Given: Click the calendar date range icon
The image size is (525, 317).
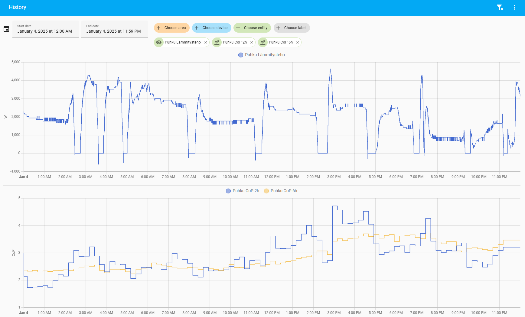Looking at the screenshot, I should [6, 29].
